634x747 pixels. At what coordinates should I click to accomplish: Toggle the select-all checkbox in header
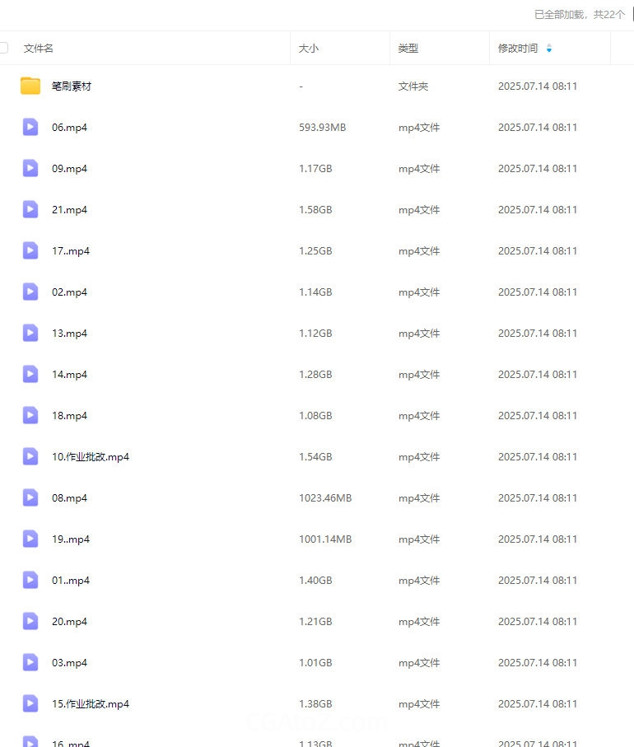[x=3, y=48]
